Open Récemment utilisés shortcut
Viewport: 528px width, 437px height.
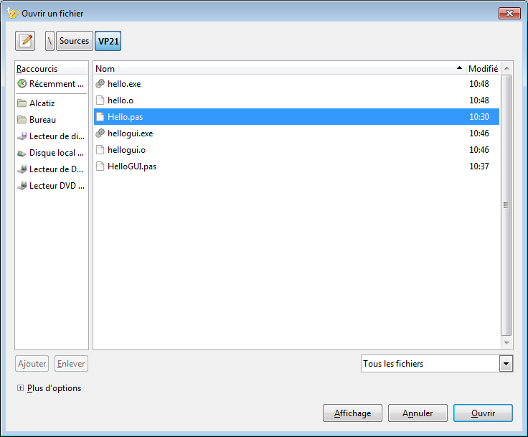(51, 84)
